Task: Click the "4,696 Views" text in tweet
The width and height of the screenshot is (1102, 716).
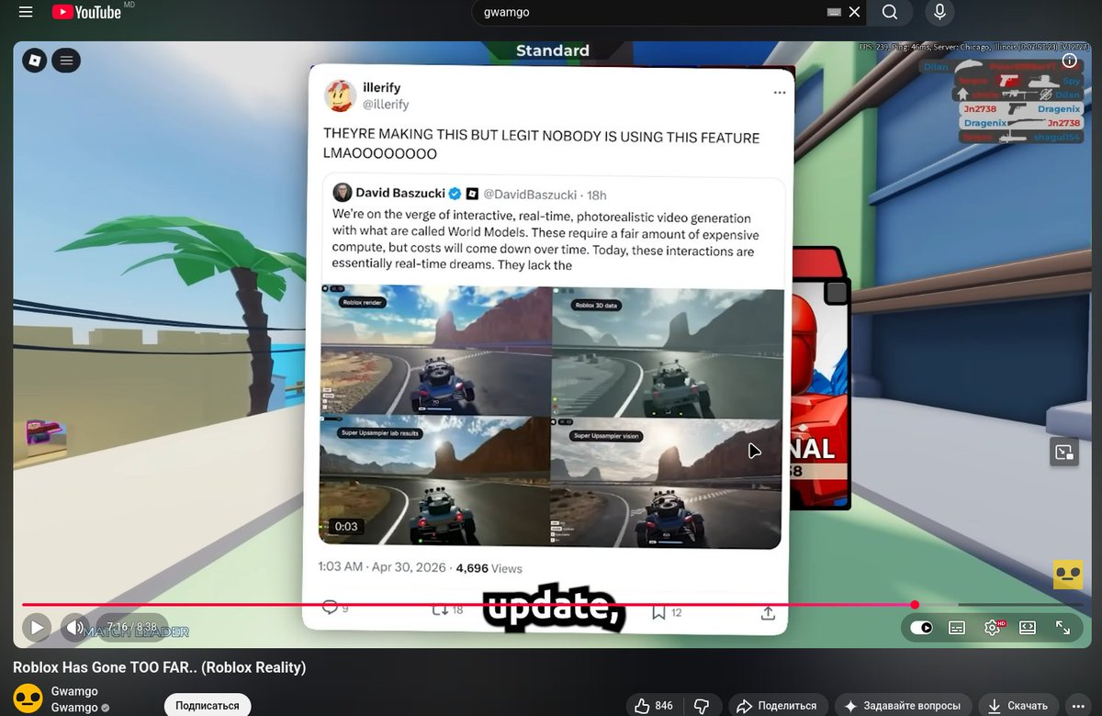Action: (489, 568)
